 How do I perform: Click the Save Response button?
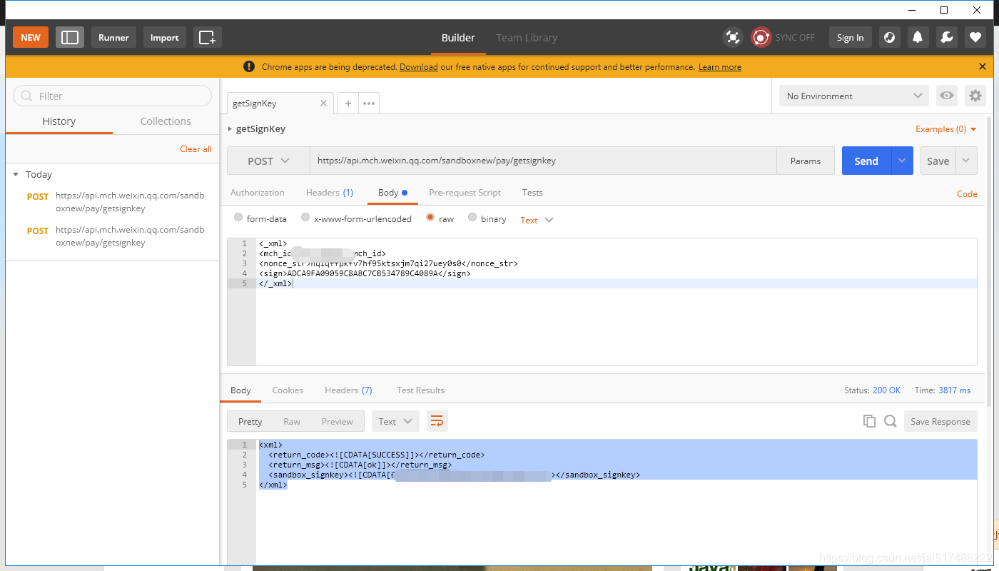tap(940, 421)
